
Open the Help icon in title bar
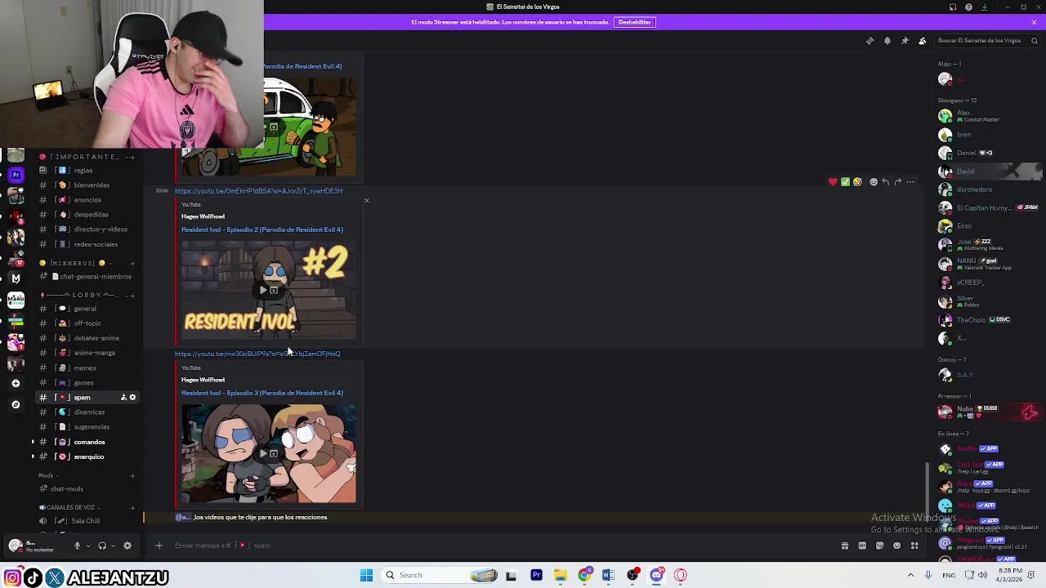[968, 7]
